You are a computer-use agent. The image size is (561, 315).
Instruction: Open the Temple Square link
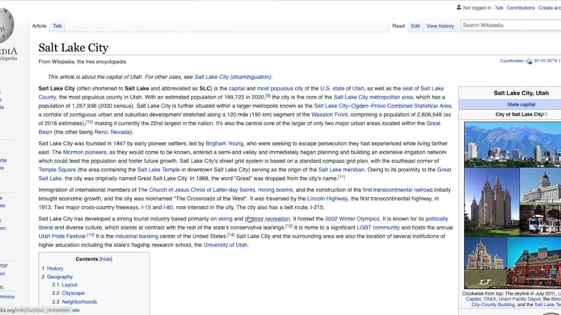click(x=57, y=170)
